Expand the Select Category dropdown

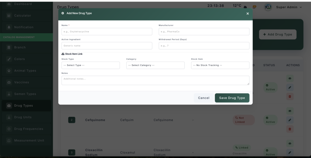155,65
